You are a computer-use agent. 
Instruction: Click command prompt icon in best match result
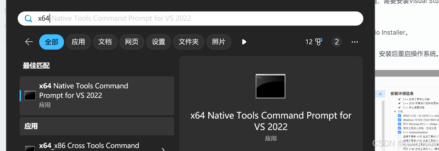pos(30,96)
